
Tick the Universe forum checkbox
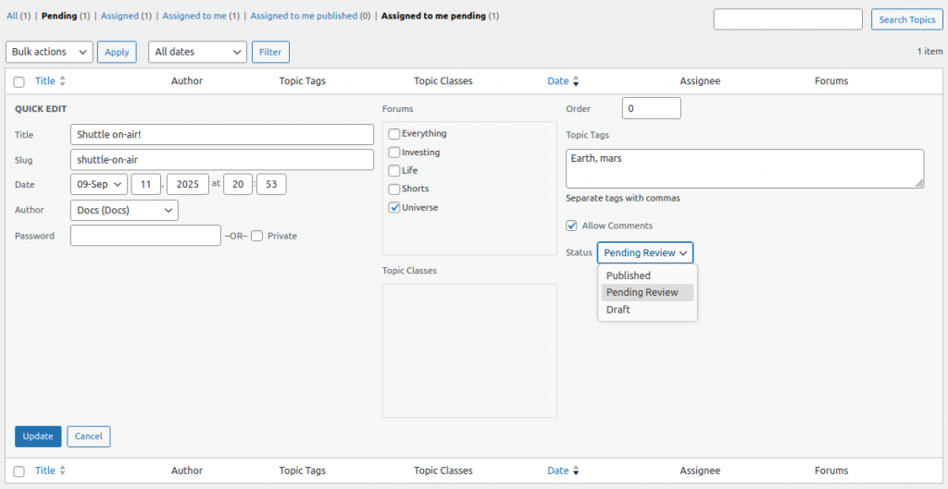click(x=394, y=208)
